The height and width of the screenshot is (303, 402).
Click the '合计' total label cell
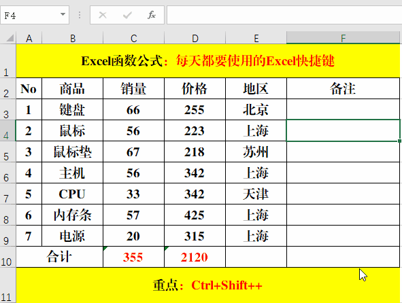coord(59,257)
